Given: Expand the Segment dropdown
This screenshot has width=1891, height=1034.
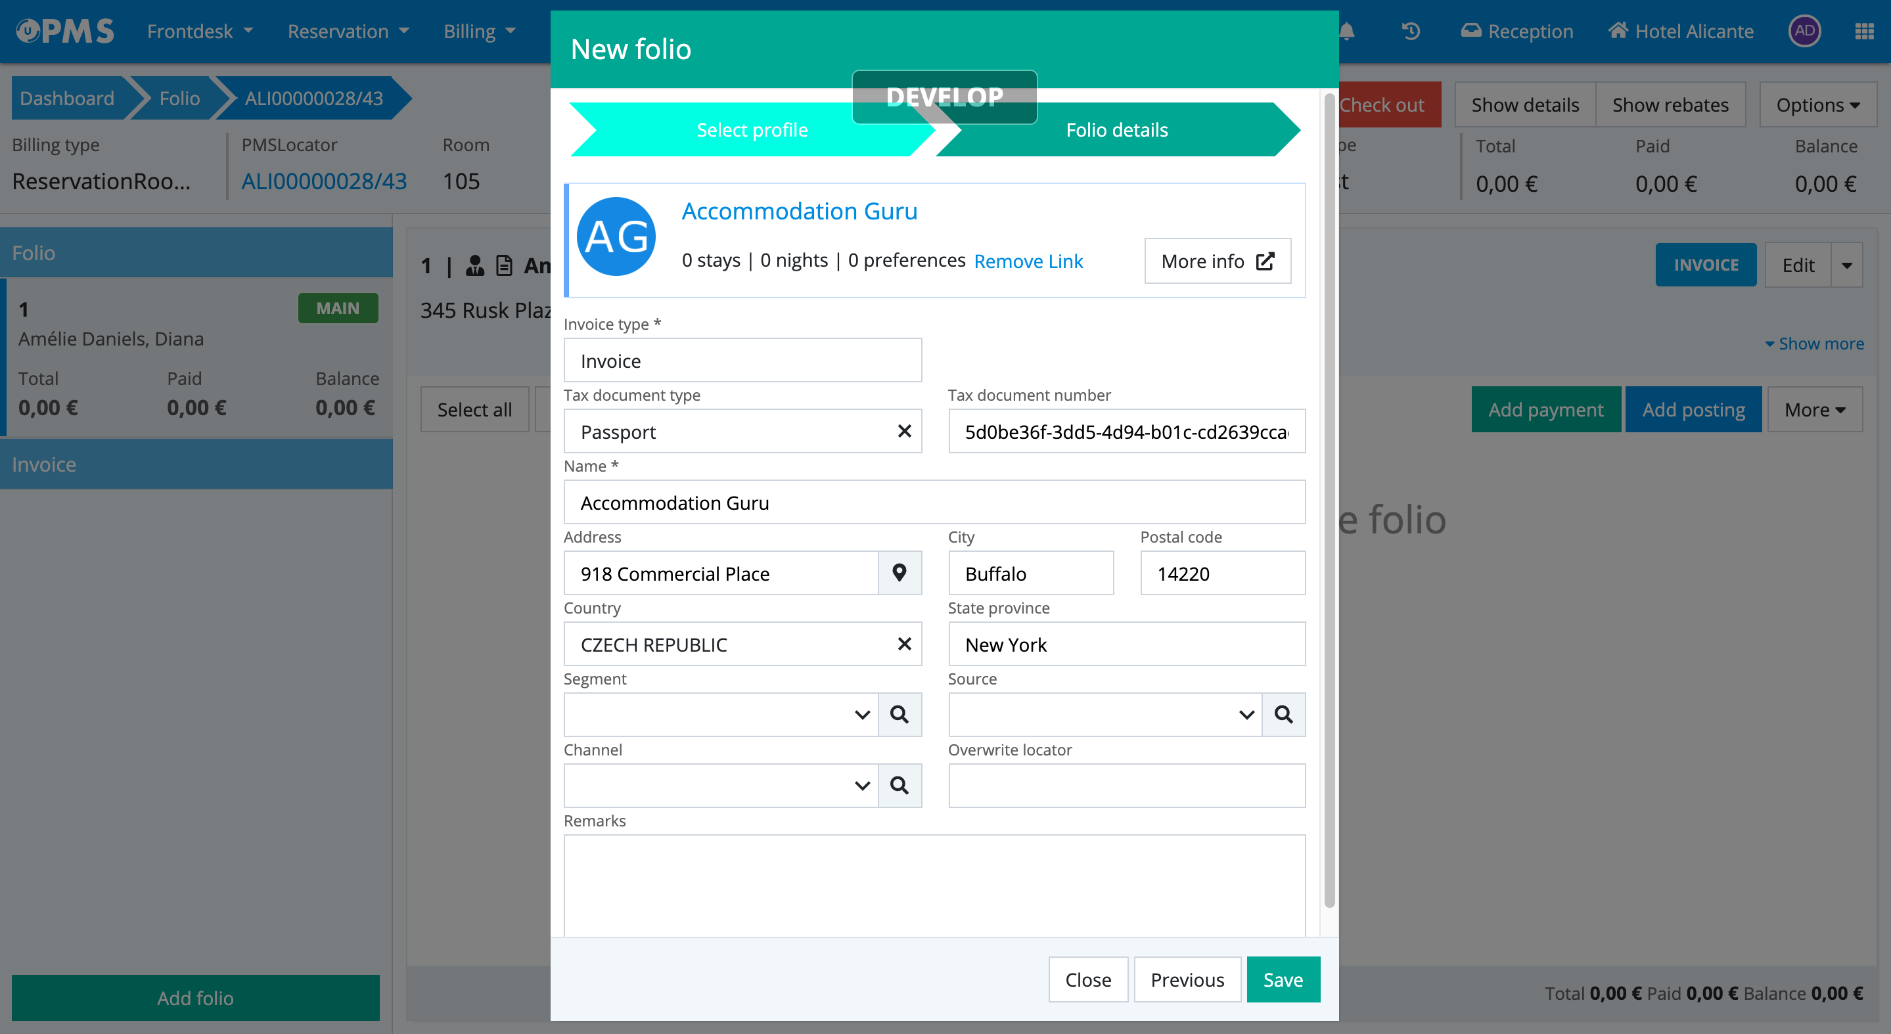Looking at the screenshot, I should point(862,715).
